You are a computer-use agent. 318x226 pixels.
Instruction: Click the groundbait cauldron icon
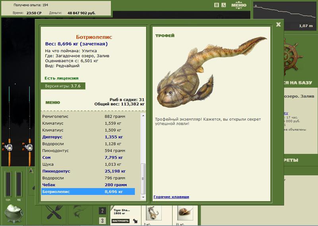click(x=14, y=213)
